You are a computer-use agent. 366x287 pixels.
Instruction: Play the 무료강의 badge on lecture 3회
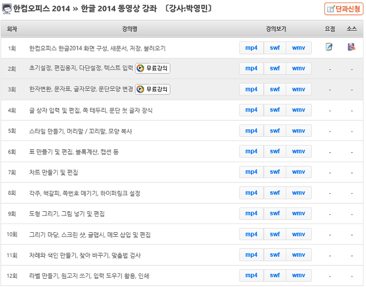tap(153, 89)
